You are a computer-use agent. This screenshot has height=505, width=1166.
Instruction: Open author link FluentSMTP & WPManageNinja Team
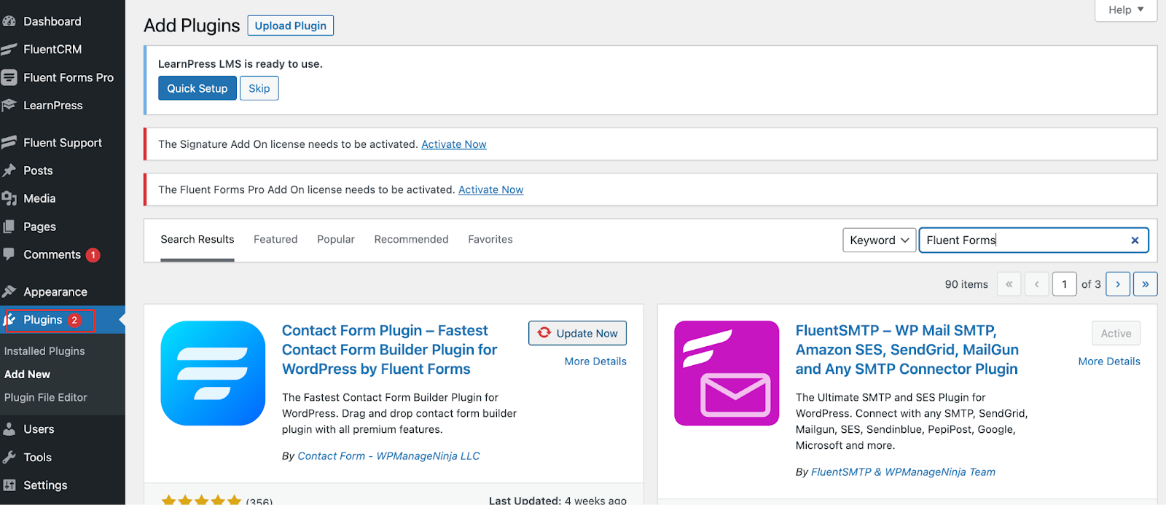click(903, 472)
